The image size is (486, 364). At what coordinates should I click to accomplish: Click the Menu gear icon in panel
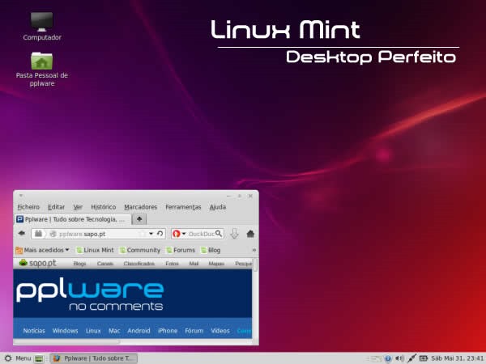8,358
